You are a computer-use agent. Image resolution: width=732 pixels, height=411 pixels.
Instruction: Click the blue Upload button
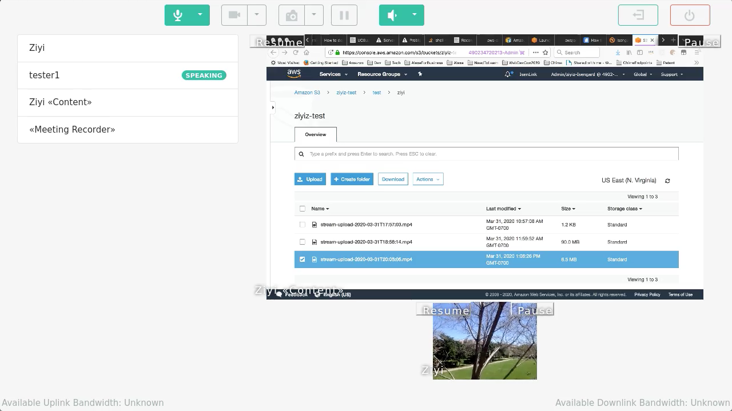point(310,179)
